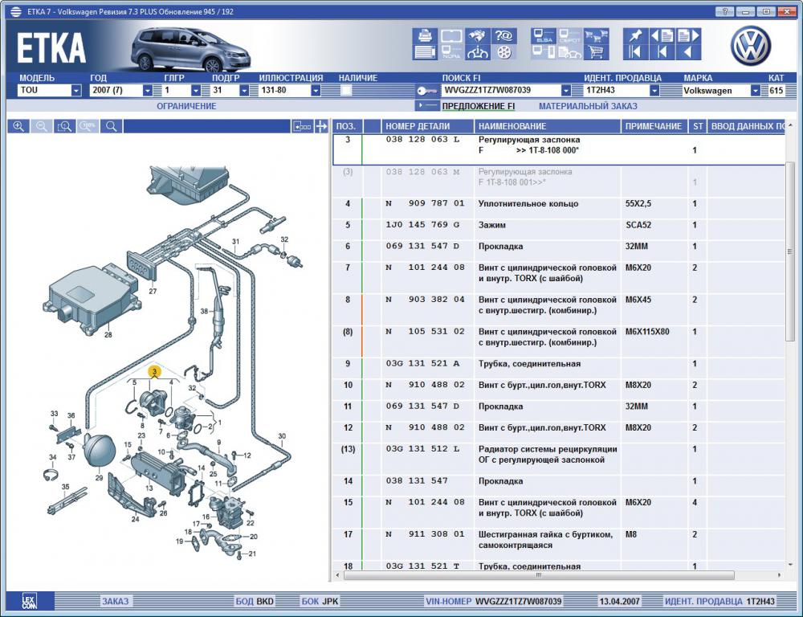Image resolution: width=803 pixels, height=617 pixels.
Task: Click the НОМЕР ДЕТАЛИ column header
Action: point(427,126)
